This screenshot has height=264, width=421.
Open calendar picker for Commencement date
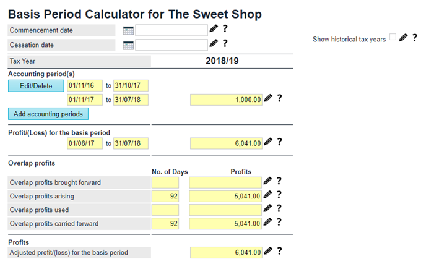(129, 30)
